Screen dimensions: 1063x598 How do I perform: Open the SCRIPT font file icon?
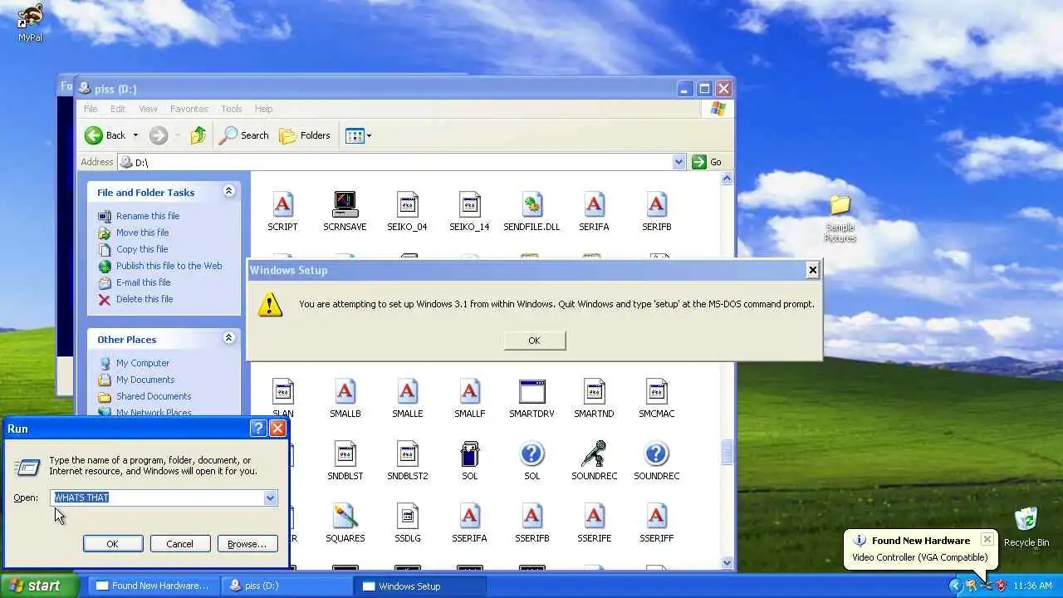tap(283, 204)
